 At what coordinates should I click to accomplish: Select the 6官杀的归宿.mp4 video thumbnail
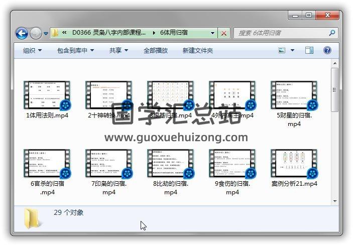pyautogui.click(x=47, y=163)
